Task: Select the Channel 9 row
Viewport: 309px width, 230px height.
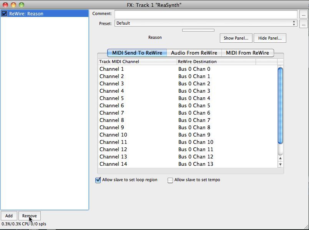Action: (x=188, y=127)
